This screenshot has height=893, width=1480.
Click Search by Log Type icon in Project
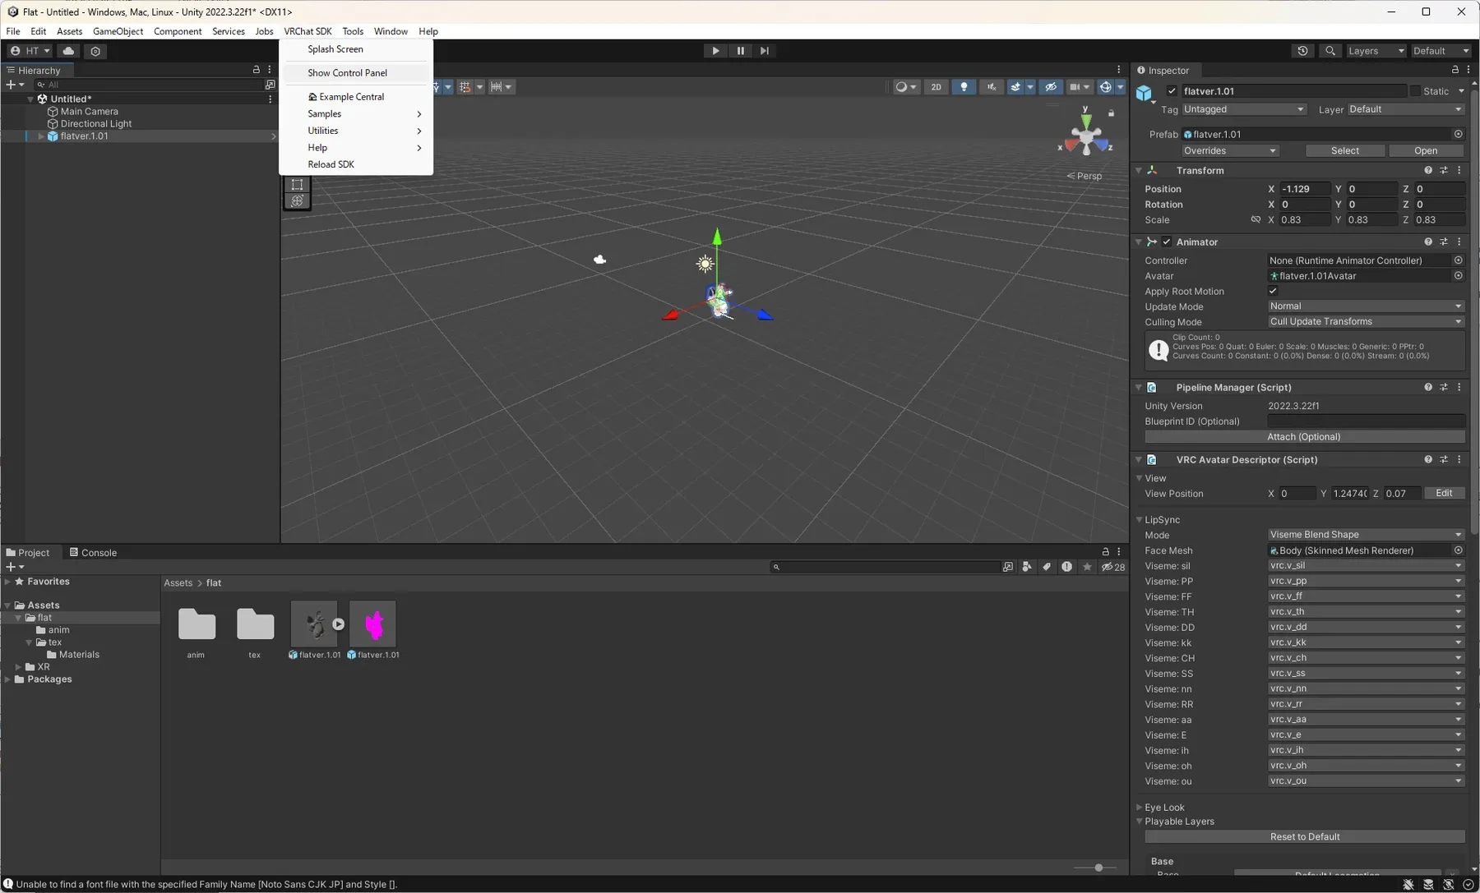pos(1066,567)
